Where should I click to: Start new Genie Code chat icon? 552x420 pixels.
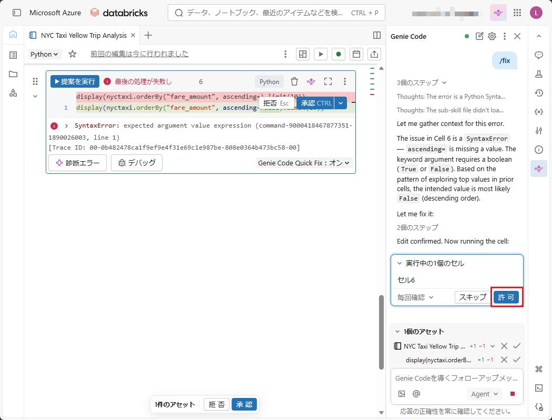pos(479,36)
